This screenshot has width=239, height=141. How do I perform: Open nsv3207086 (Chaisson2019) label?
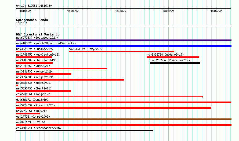click(x=170, y=60)
